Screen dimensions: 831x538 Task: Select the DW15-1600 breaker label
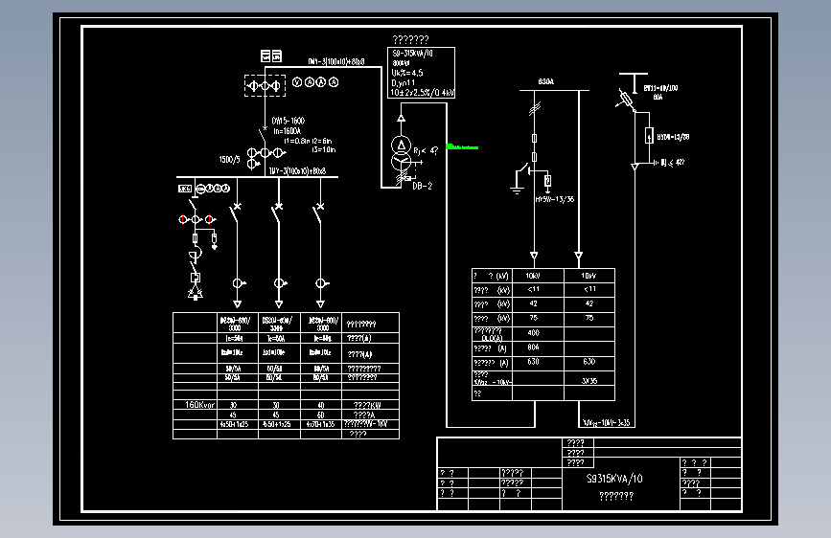click(288, 121)
